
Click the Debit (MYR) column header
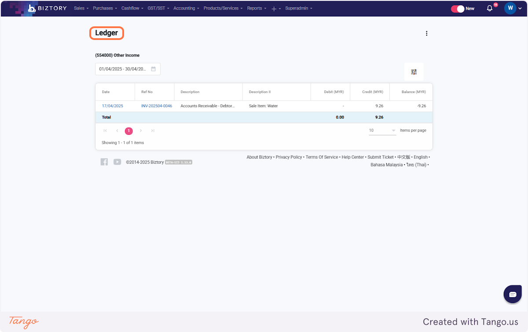point(330,92)
